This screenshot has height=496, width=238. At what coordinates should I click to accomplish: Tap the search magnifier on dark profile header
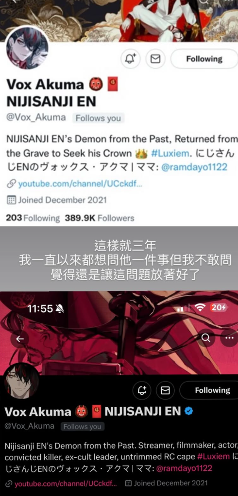[206, 338]
